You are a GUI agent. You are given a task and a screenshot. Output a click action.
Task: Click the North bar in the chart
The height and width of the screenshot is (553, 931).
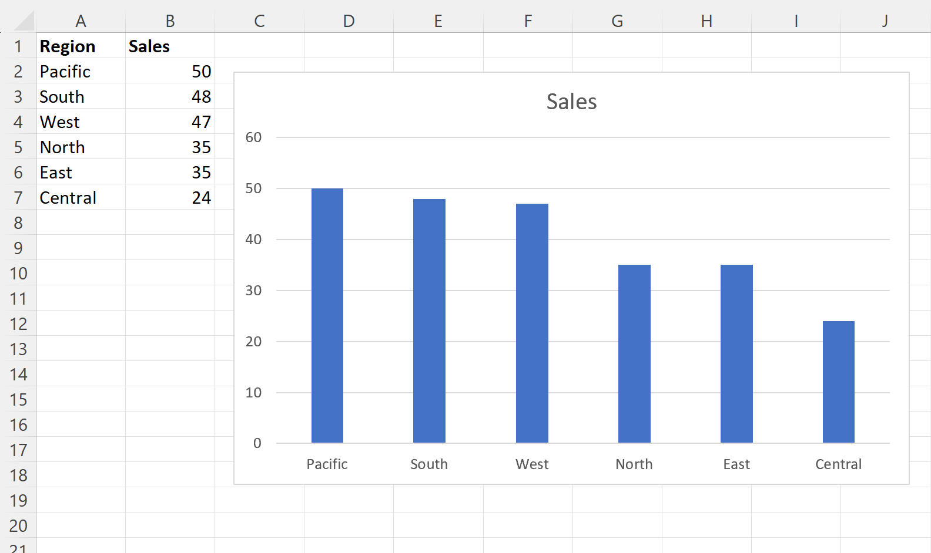click(634, 354)
